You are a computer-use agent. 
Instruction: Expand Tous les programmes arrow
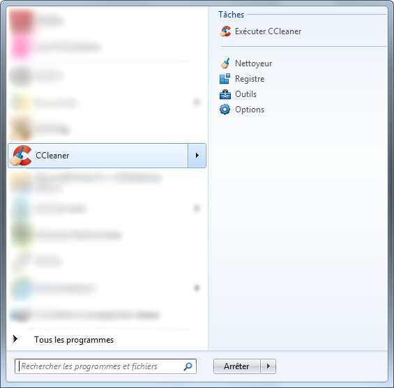click(x=15, y=339)
